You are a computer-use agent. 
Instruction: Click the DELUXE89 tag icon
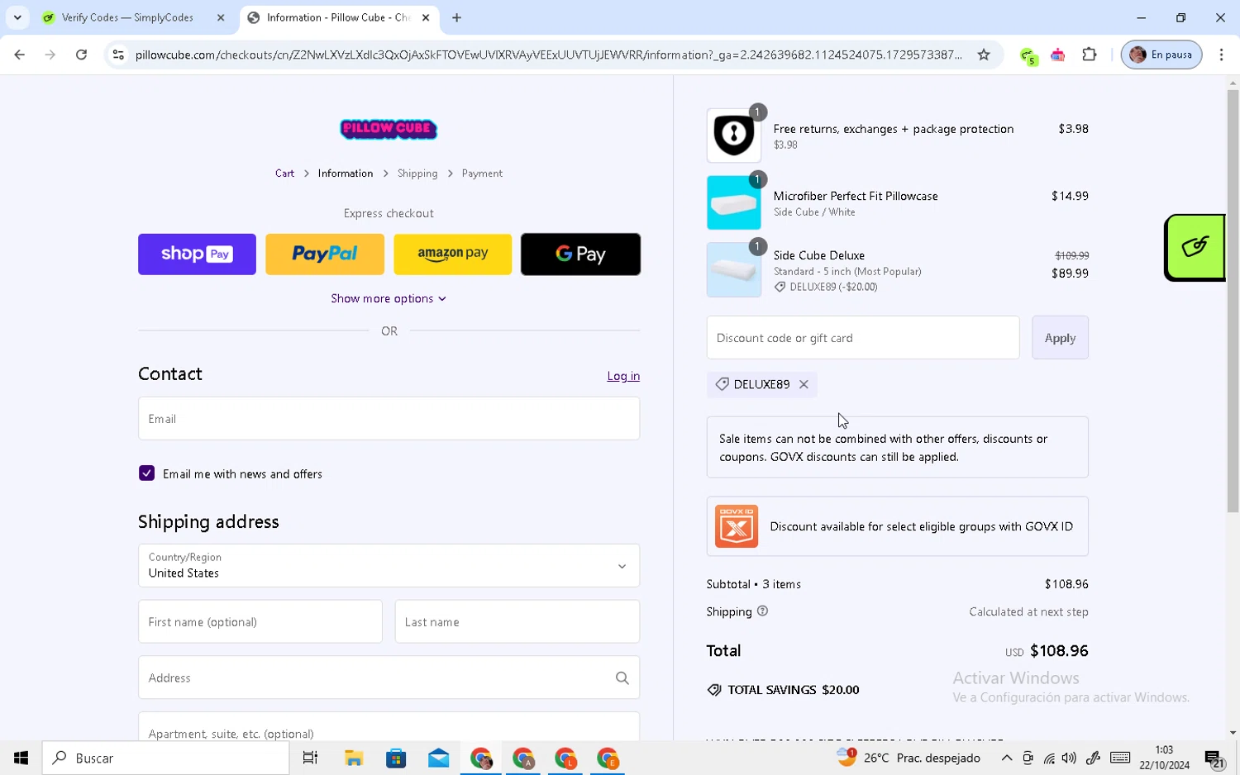point(722,384)
